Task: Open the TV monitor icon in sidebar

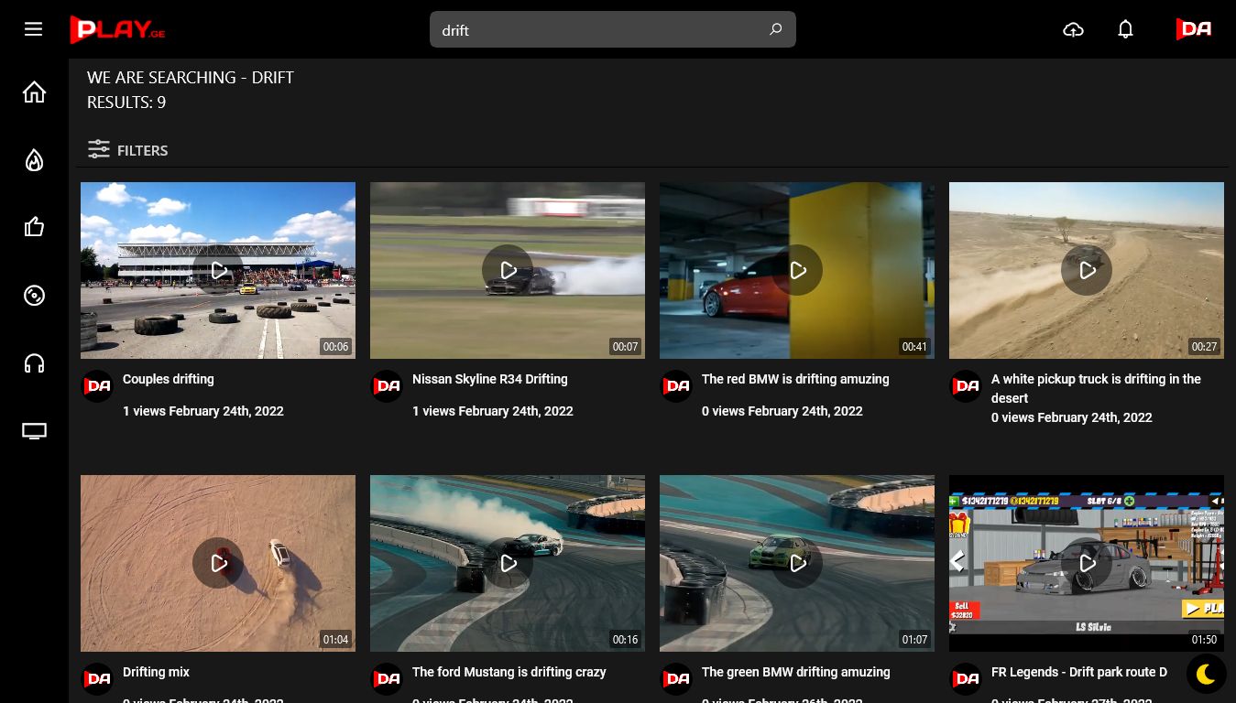Action: pos(34,431)
